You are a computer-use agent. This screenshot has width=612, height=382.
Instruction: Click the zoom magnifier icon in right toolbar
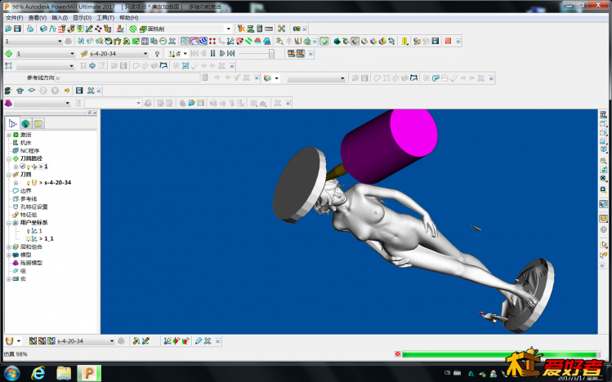[603, 161]
